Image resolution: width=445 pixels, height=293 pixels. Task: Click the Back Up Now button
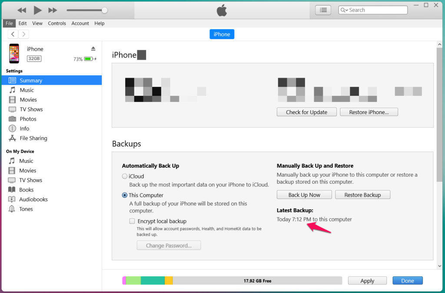point(304,194)
